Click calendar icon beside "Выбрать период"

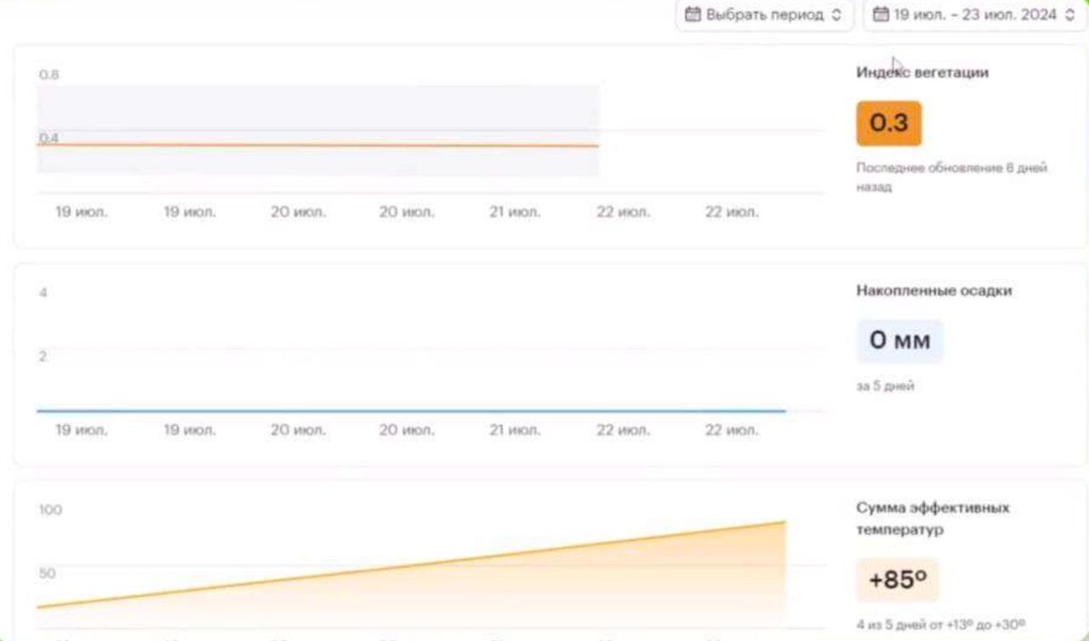click(693, 14)
